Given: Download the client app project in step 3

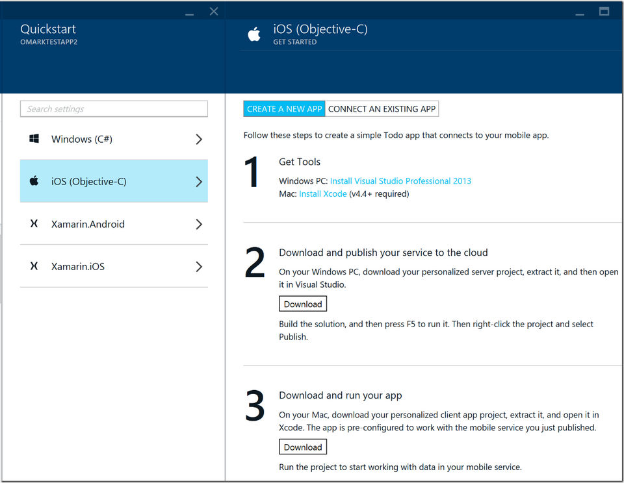Looking at the screenshot, I should 303,447.
